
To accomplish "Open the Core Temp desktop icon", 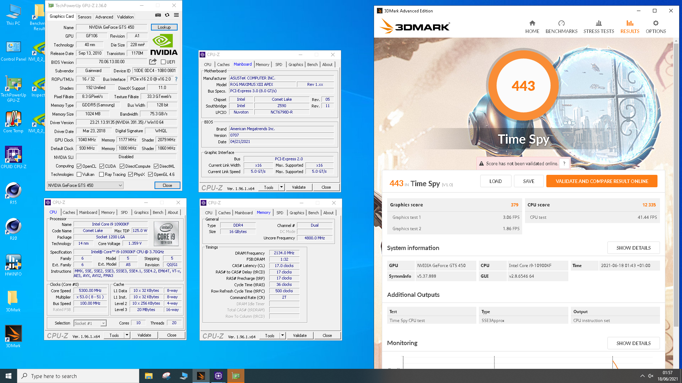I will (13, 122).
